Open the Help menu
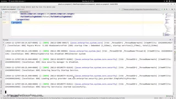This screenshot has height=99, width=176. [x=54, y=7]
